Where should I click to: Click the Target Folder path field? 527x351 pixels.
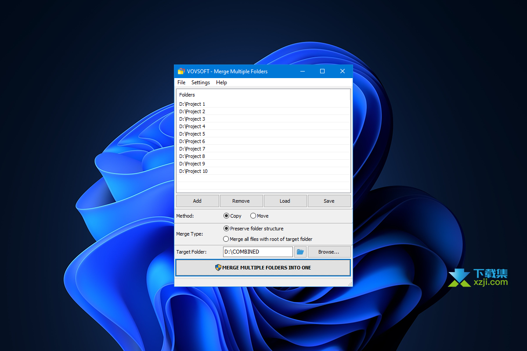pyautogui.click(x=258, y=252)
